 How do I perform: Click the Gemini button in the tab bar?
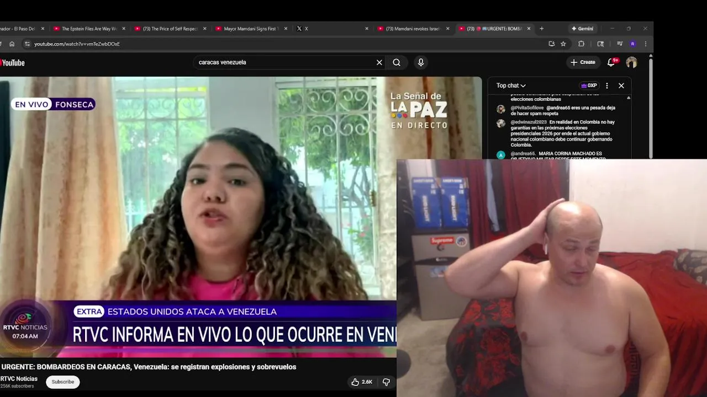(x=583, y=29)
